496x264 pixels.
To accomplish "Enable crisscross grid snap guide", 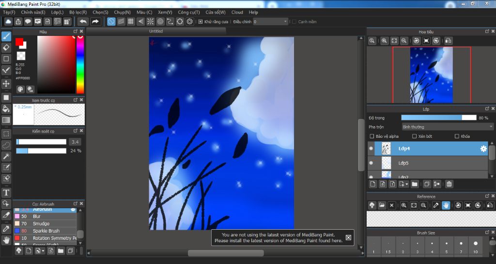I will click(131, 21).
